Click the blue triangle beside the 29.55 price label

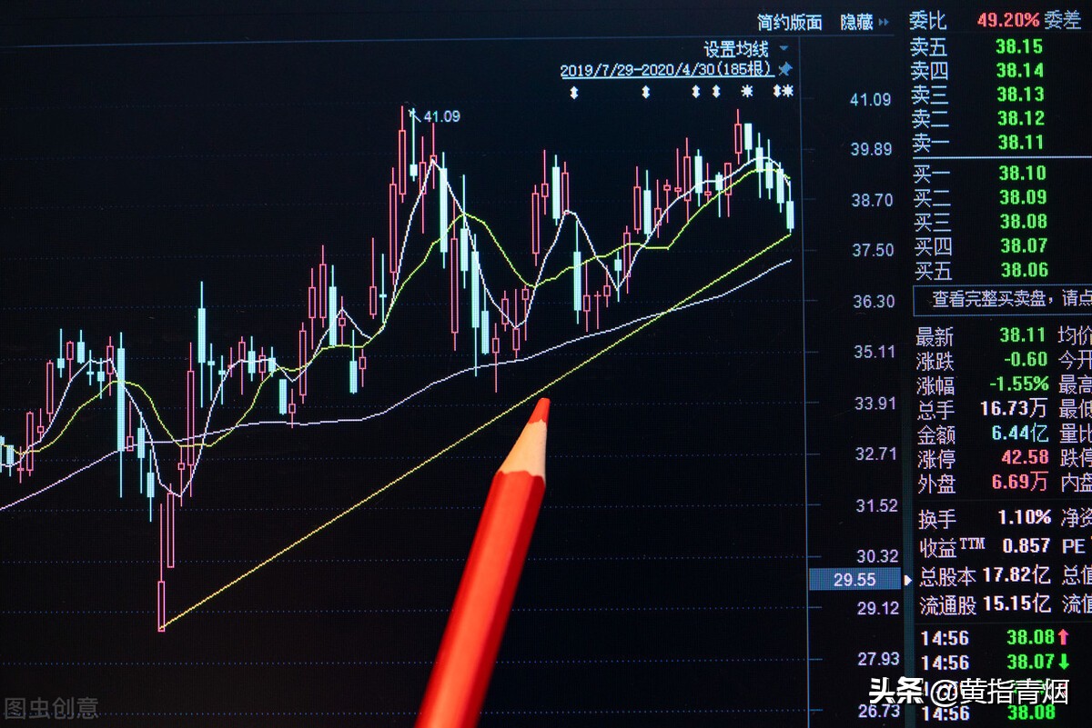907,579
